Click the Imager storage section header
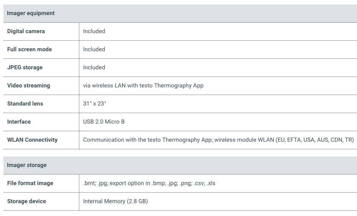 point(27,165)
